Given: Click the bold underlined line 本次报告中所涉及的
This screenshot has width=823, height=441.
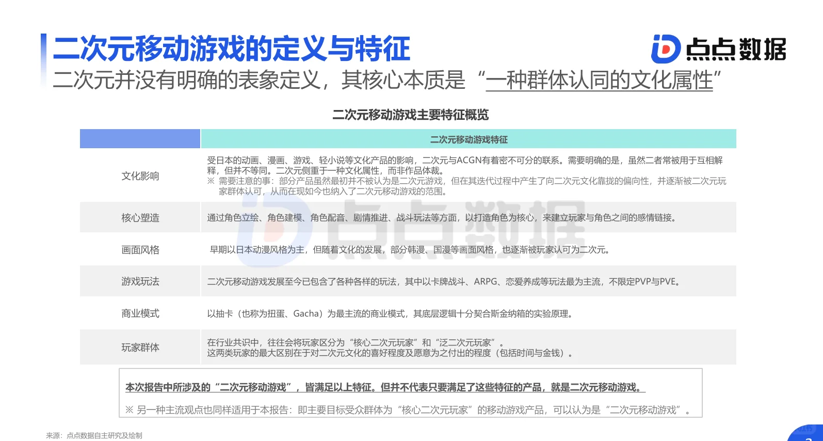Looking at the screenshot, I should click(385, 387).
